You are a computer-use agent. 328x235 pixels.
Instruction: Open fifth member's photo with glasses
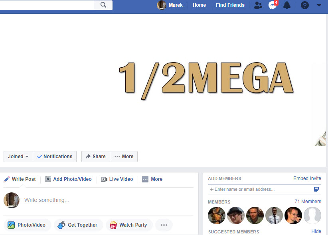point(293,215)
